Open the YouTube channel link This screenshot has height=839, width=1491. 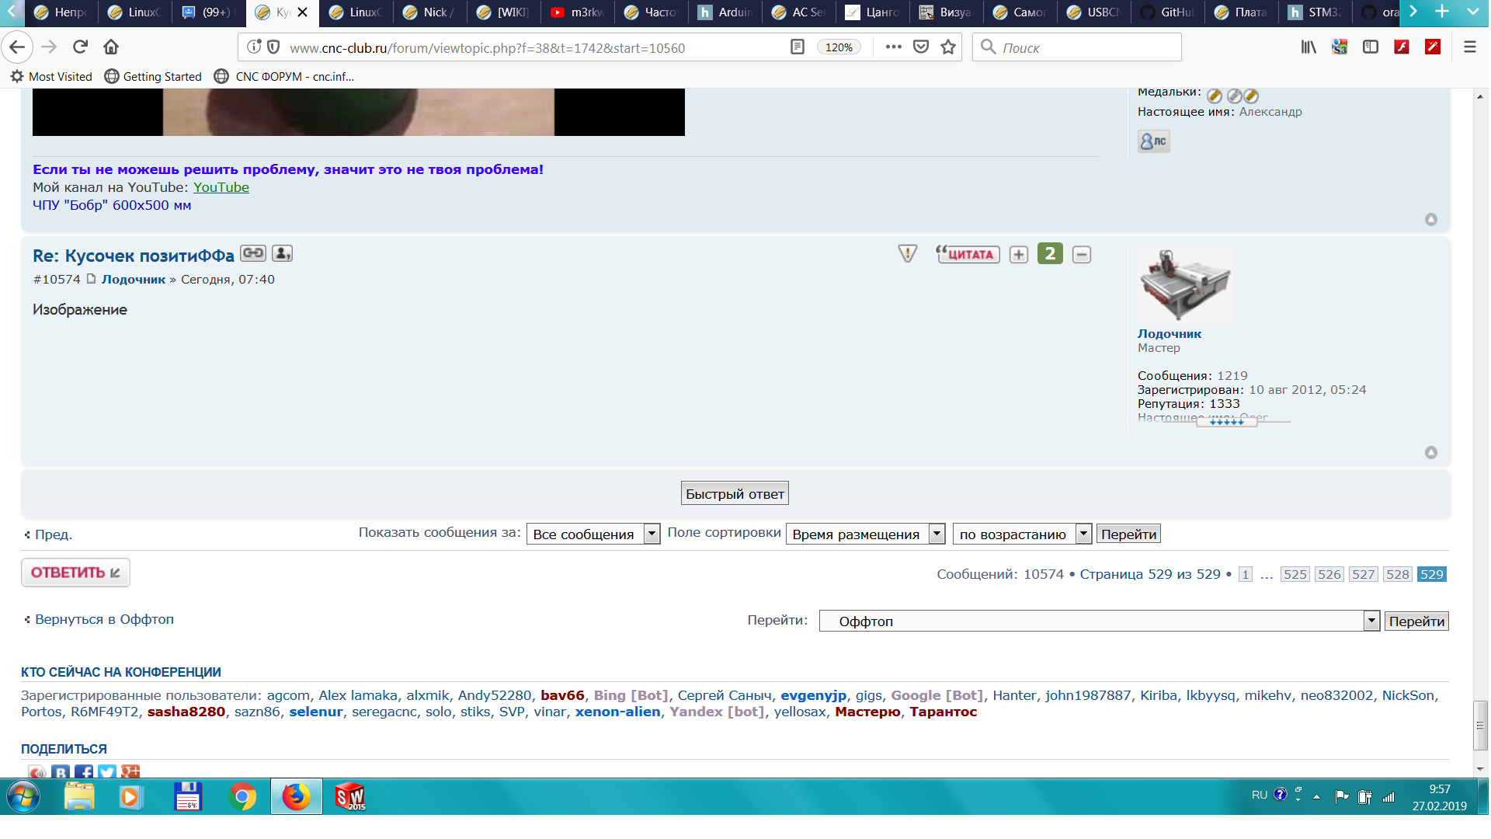[221, 187]
